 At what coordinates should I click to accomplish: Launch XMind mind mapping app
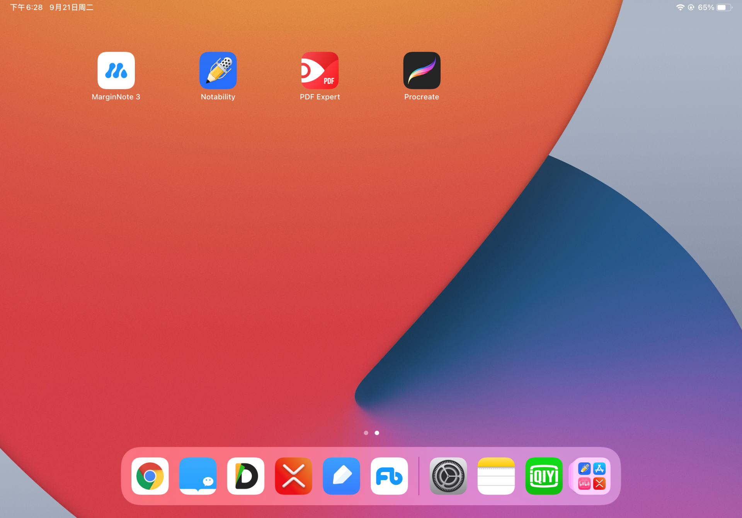coord(293,476)
